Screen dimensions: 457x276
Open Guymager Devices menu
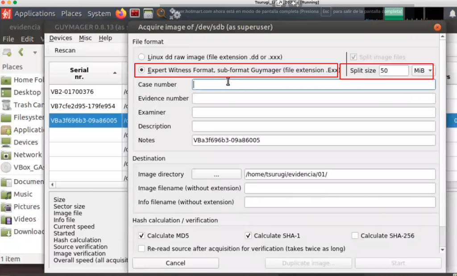pos(60,38)
